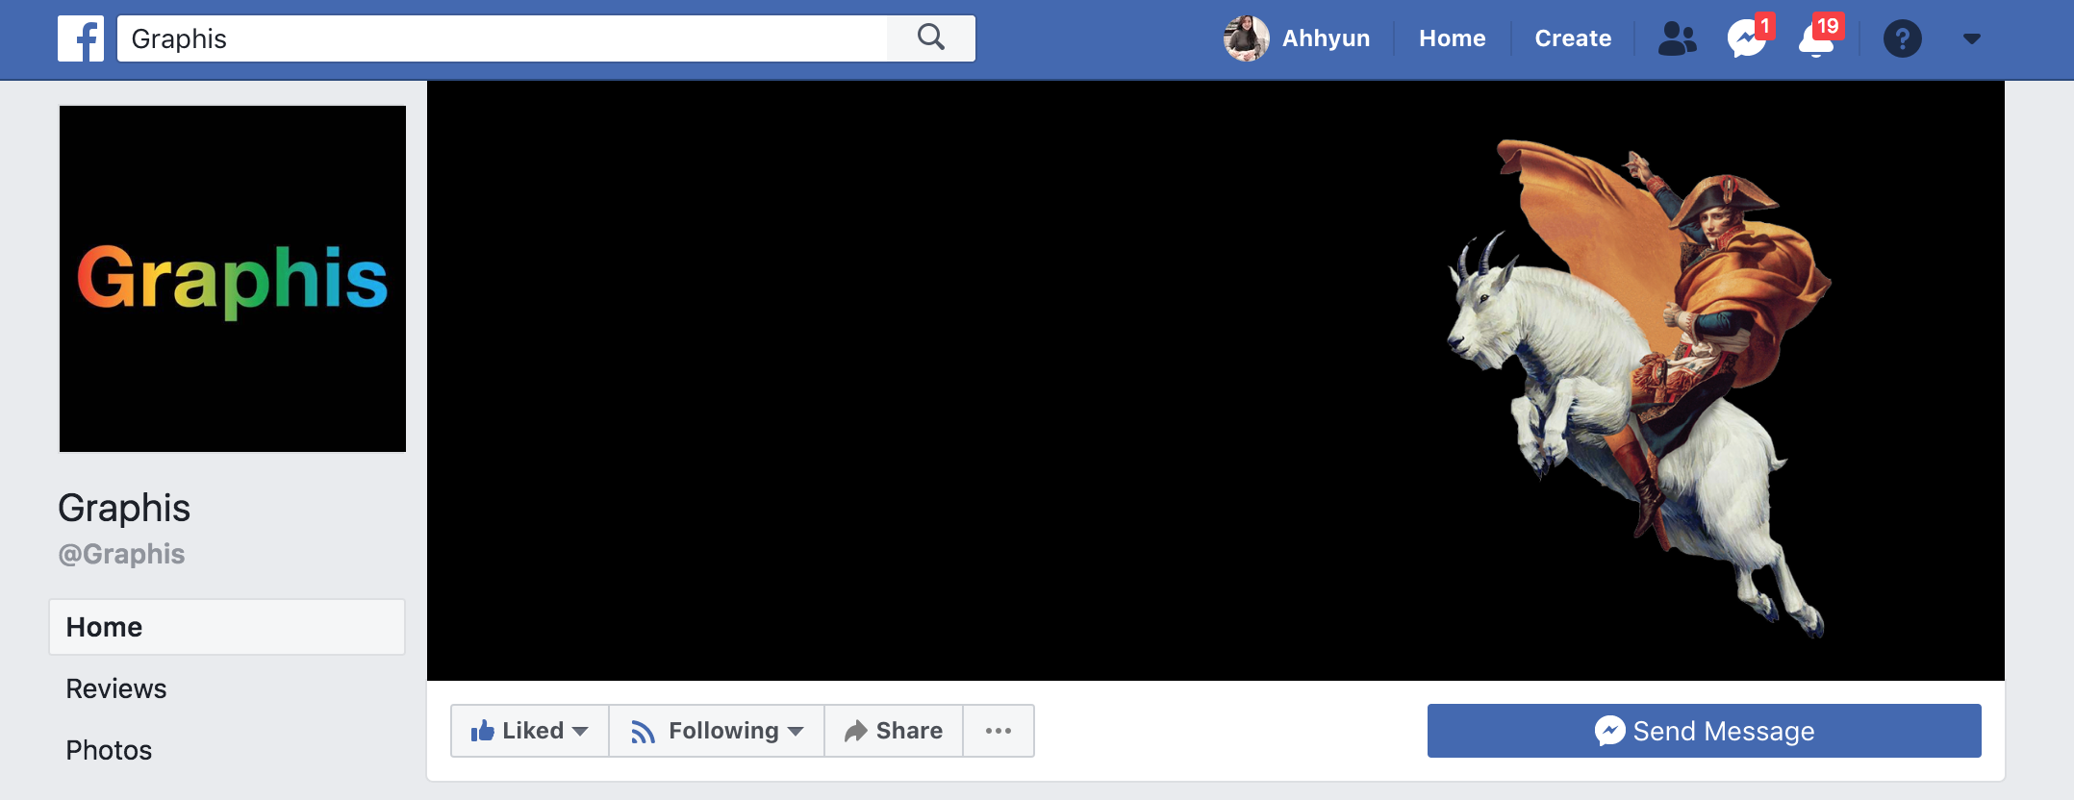The image size is (2074, 800).
Task: Click the search magnifier button
Action: 931,38
